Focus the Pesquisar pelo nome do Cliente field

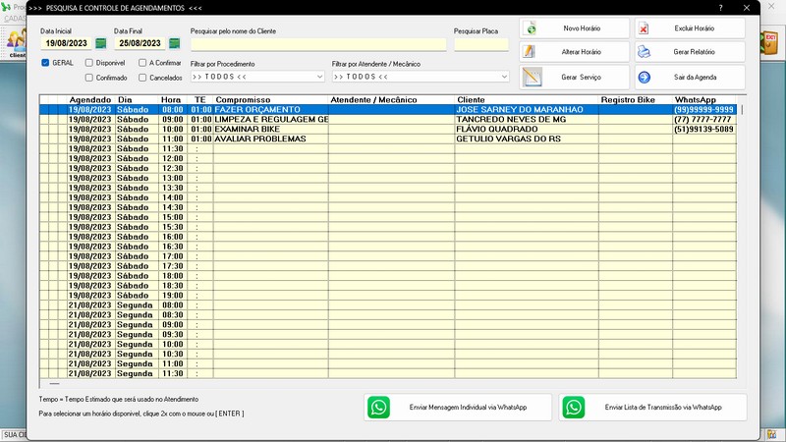tap(318, 44)
